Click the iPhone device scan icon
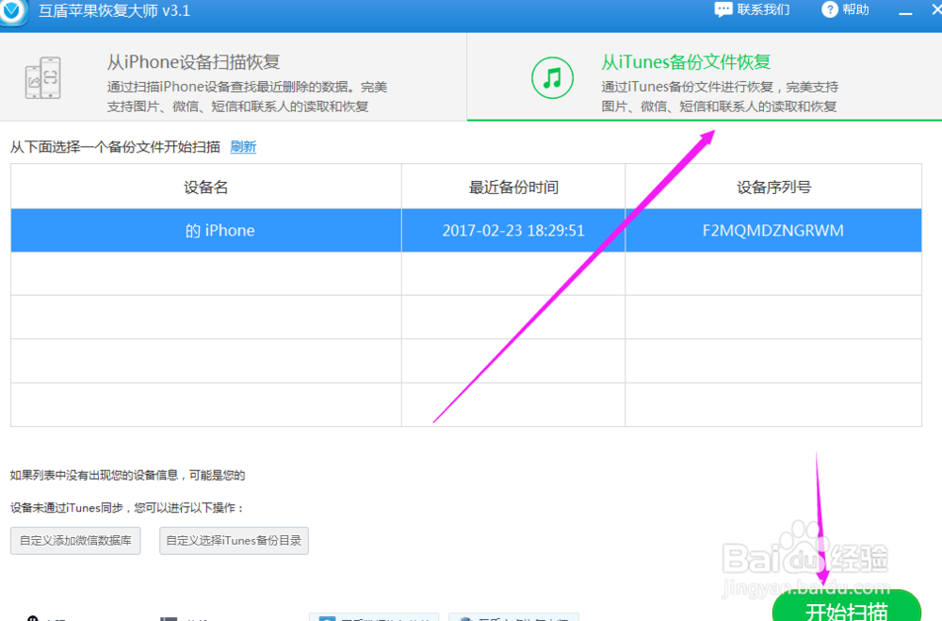942x621 pixels. tap(43, 77)
